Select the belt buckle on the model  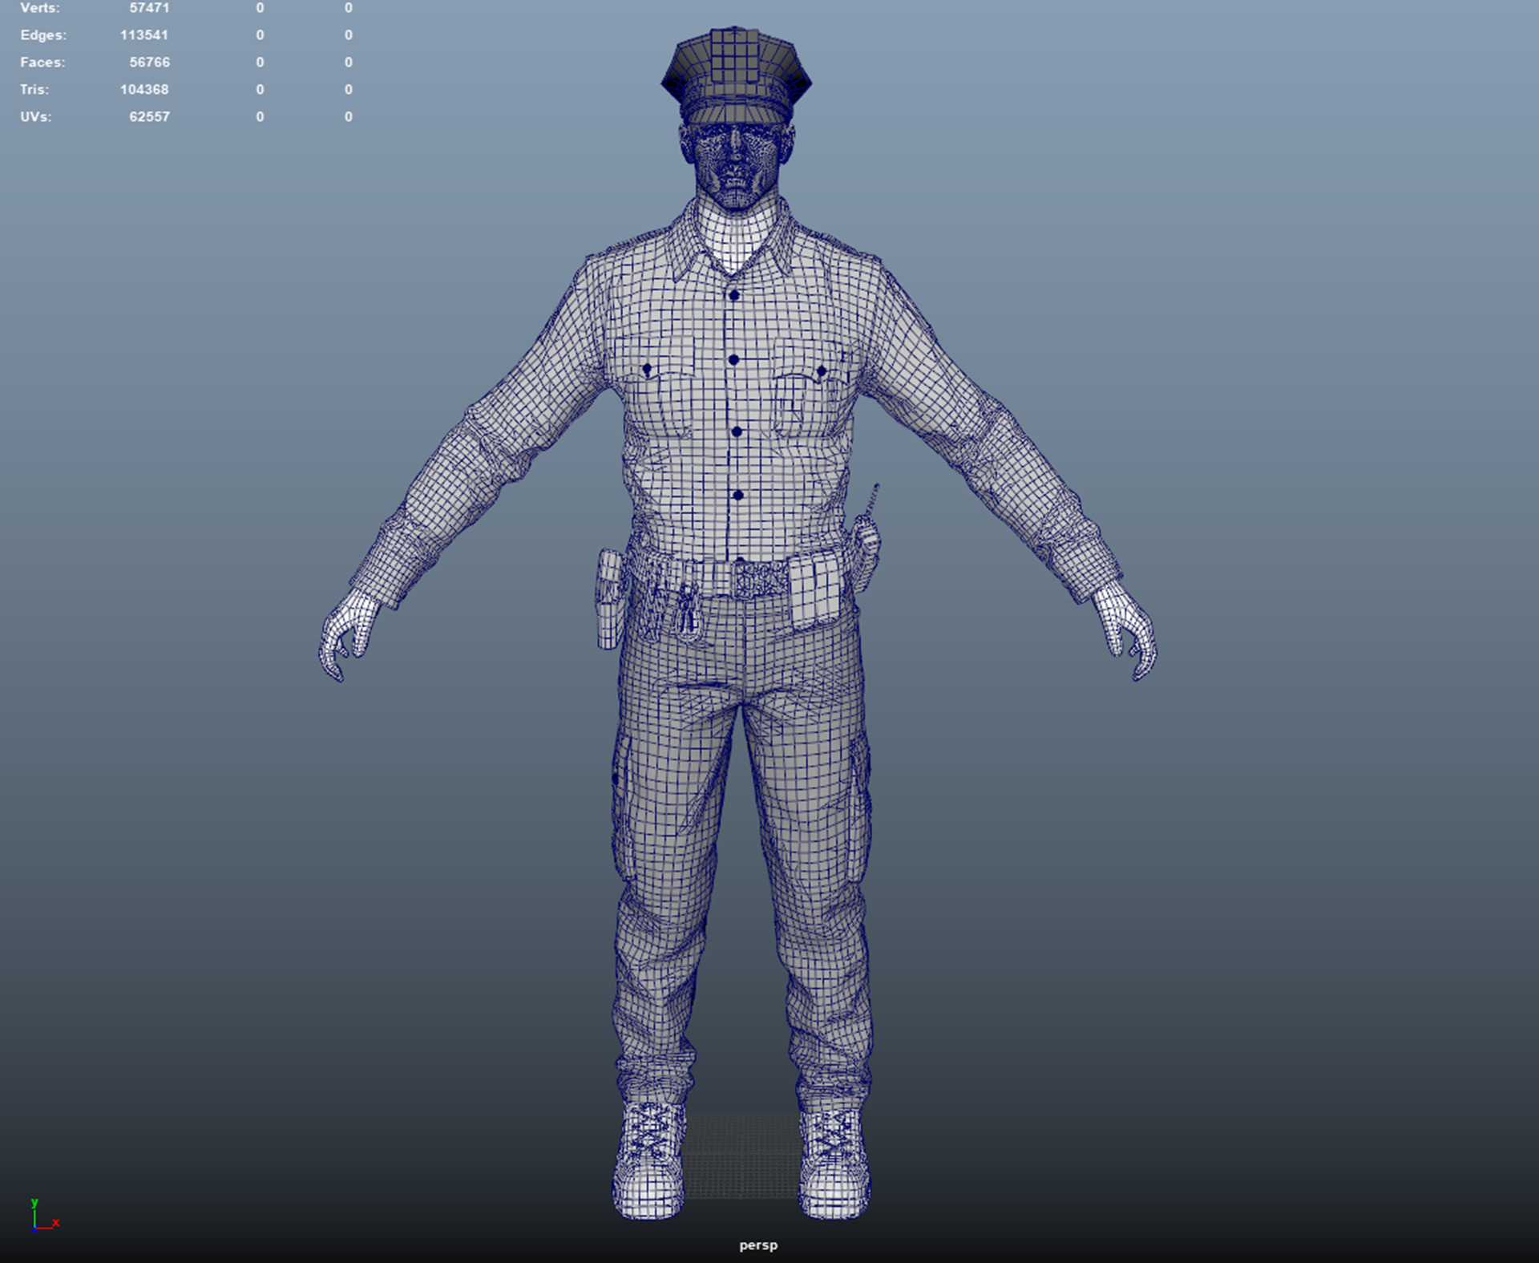pyautogui.click(x=760, y=580)
